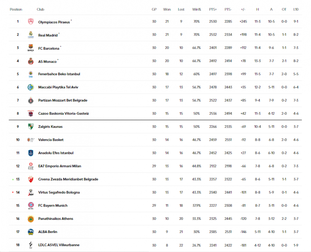Click the Fenerbahce Beko Istanbul logo
This screenshot has height=252, width=311.
31,74
